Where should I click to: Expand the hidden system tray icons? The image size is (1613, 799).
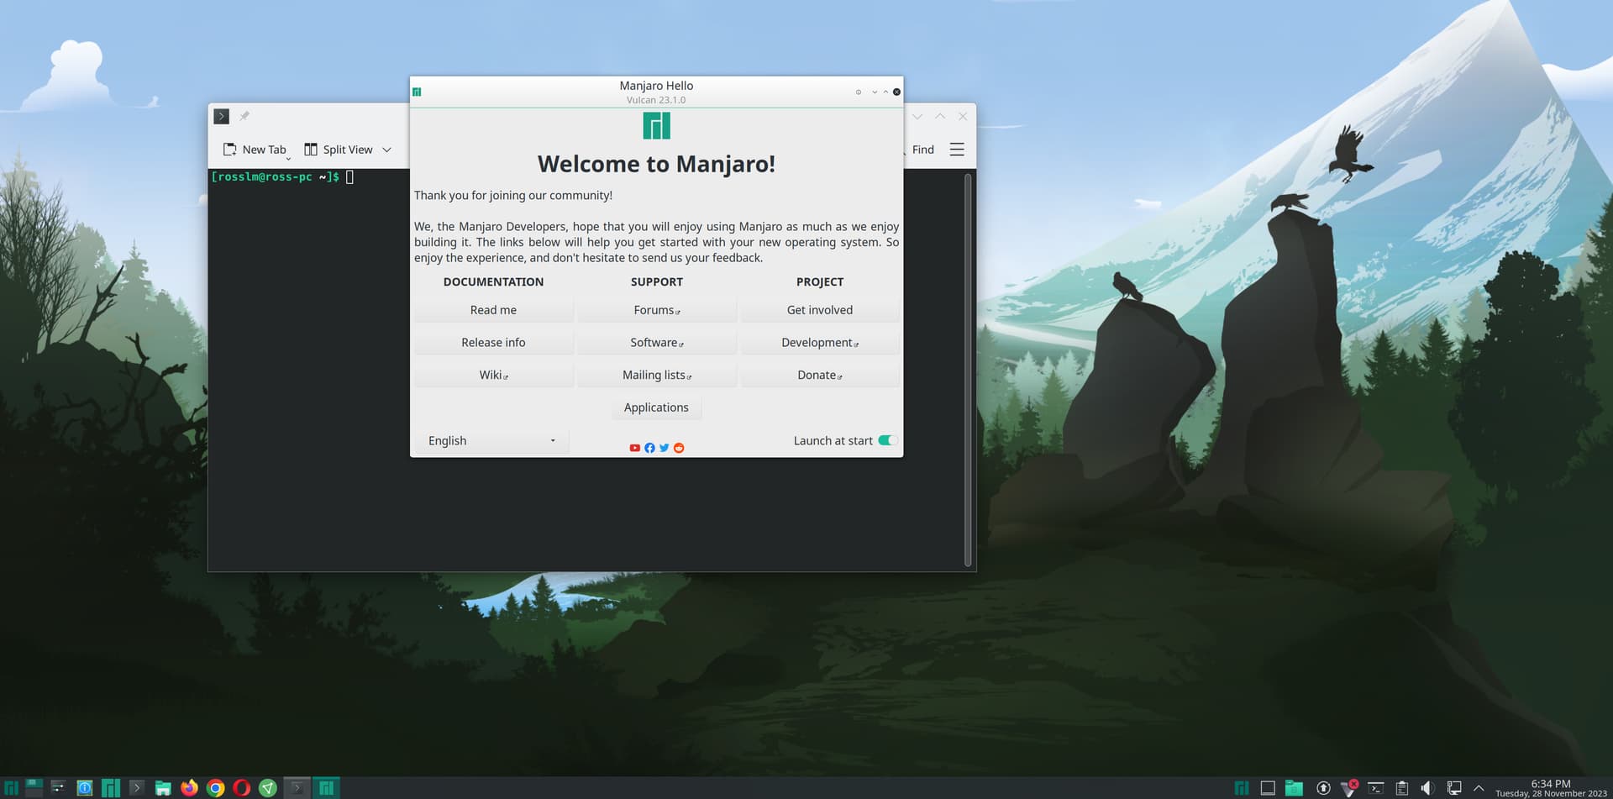(1479, 788)
